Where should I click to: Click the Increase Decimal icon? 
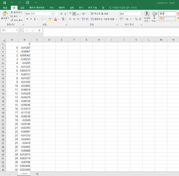(136, 19)
